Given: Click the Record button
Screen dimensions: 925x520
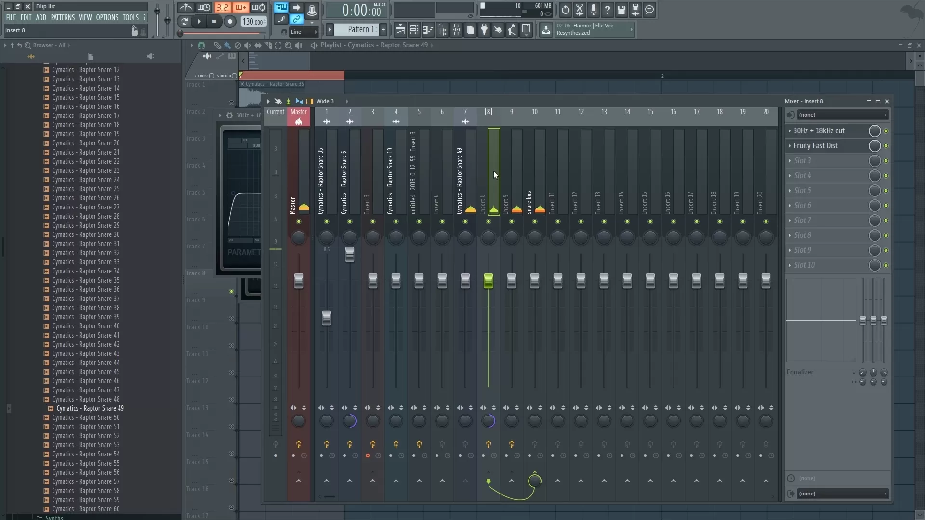Looking at the screenshot, I should click(x=231, y=21).
